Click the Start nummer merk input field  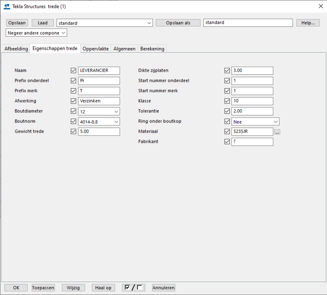(x=252, y=91)
